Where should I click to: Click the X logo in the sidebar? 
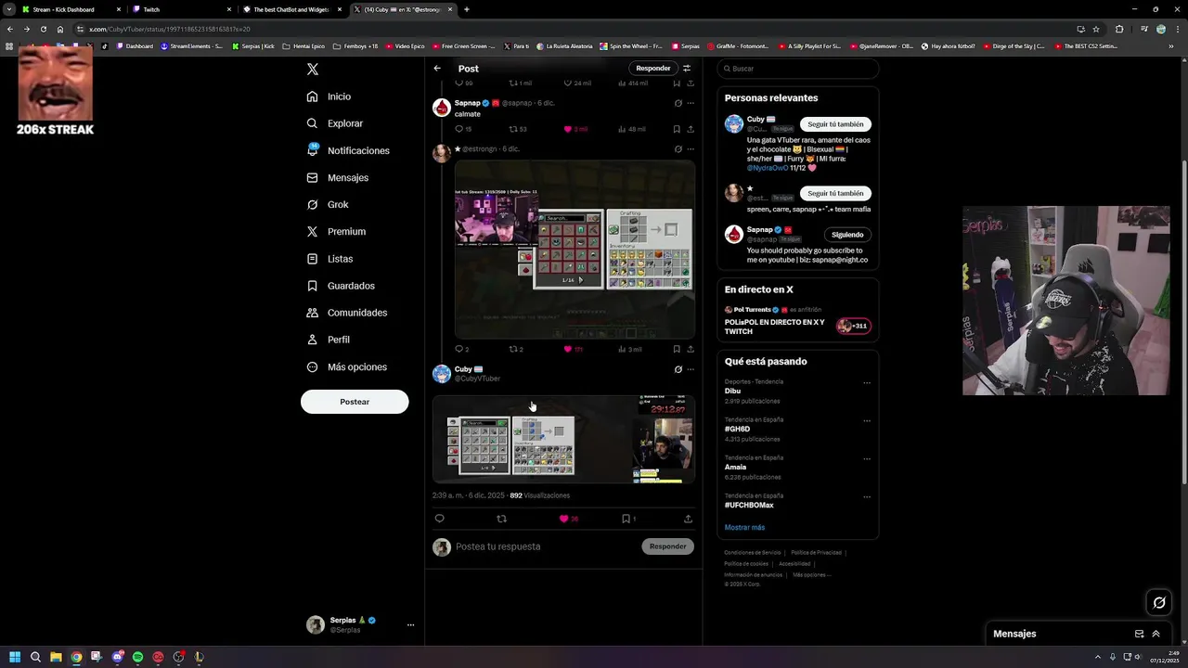[x=313, y=69]
